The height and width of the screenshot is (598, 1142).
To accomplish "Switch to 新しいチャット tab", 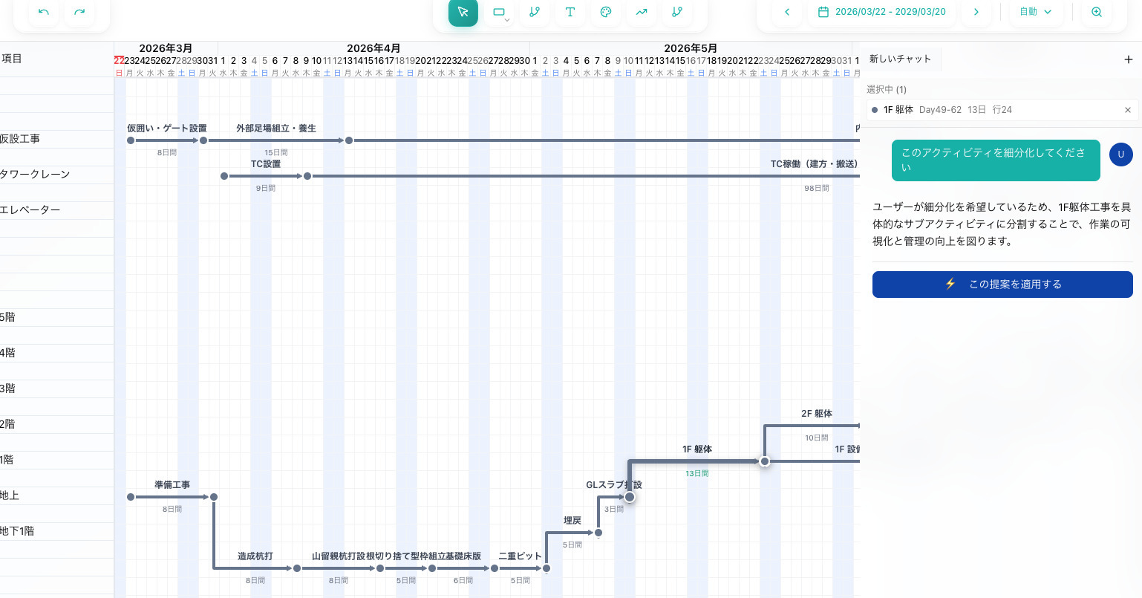I will click(900, 59).
